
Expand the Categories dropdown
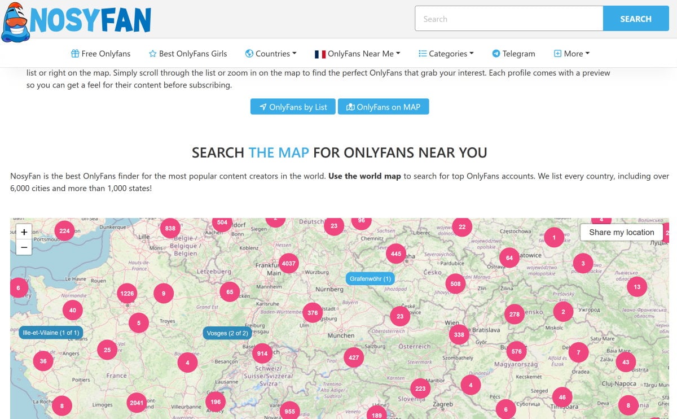446,54
